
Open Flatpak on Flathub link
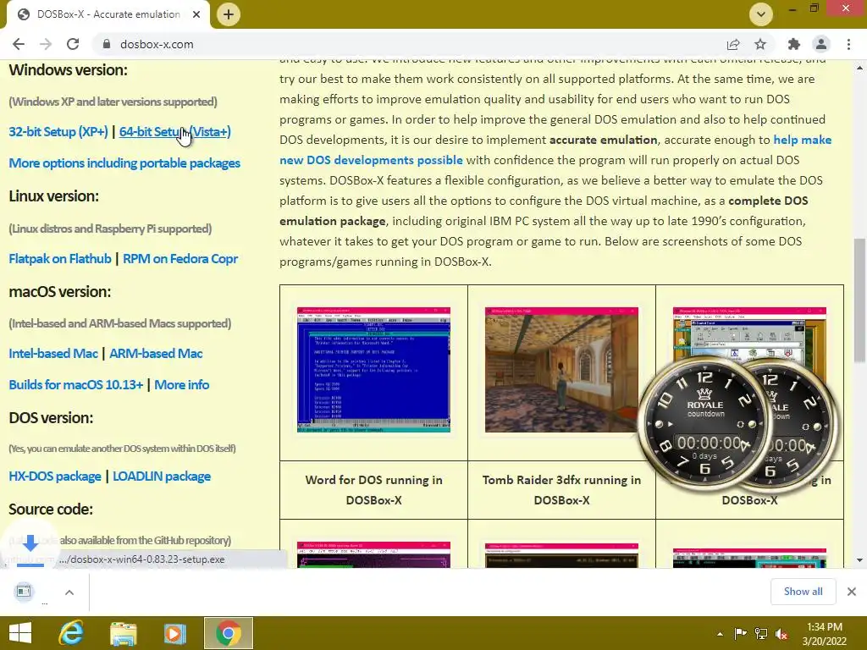point(60,259)
